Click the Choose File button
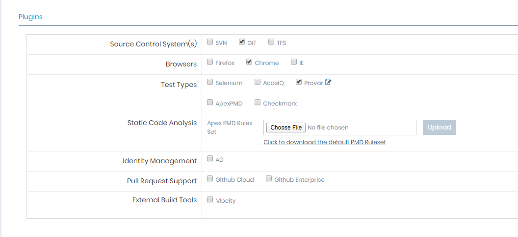This screenshot has height=237, width=518. 286,128
